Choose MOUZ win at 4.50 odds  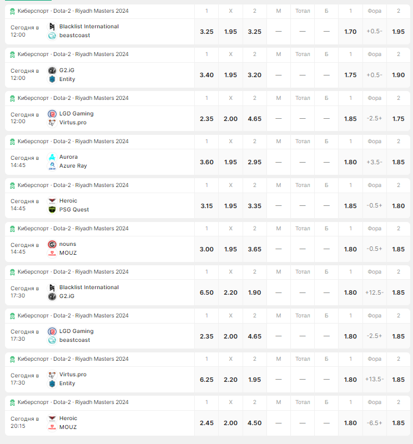click(255, 423)
